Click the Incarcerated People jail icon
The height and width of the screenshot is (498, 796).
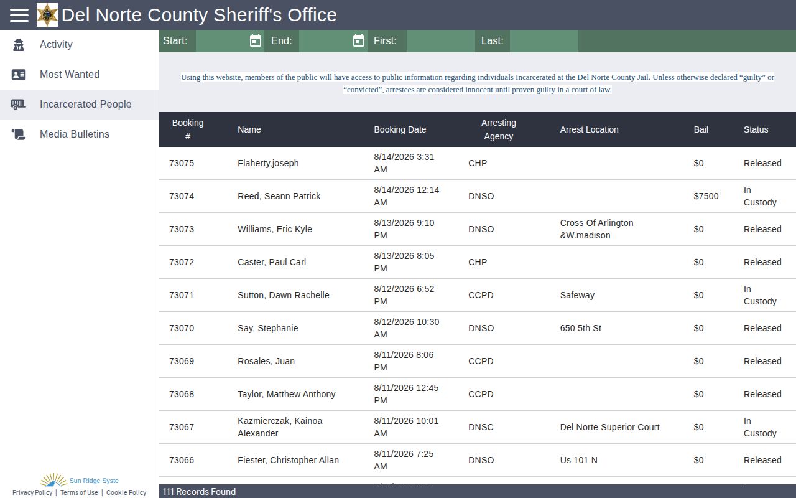(x=19, y=105)
